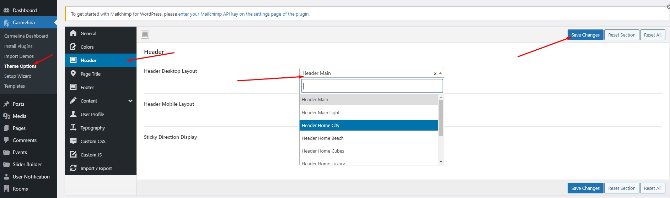Click the Custom CSS icon
The height and width of the screenshot is (198, 670).
point(73,141)
